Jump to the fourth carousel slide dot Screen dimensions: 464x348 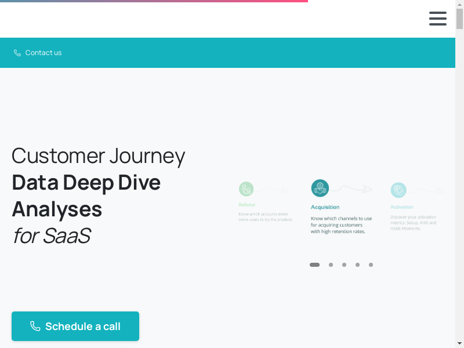point(357,264)
